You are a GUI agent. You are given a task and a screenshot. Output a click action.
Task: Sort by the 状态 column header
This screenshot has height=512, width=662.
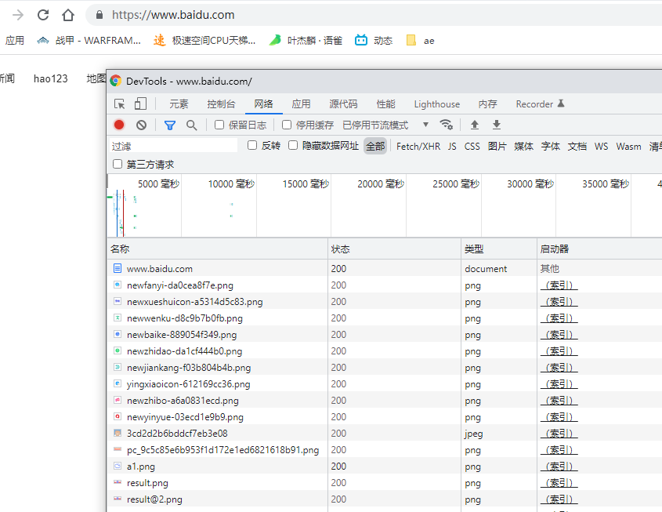tap(394, 249)
